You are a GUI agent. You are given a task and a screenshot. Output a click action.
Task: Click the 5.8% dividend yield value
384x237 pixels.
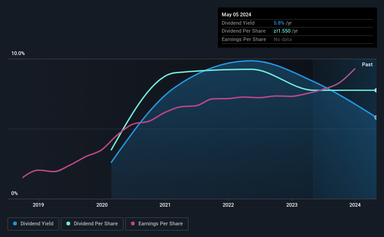coord(279,23)
